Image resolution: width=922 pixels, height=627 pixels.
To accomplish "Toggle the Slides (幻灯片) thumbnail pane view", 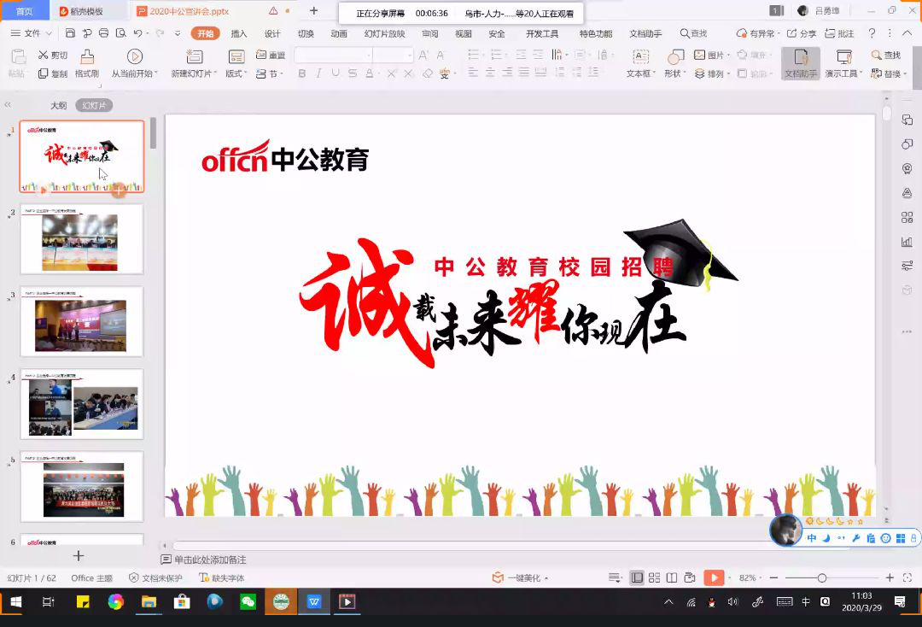I will pyautogui.click(x=93, y=106).
